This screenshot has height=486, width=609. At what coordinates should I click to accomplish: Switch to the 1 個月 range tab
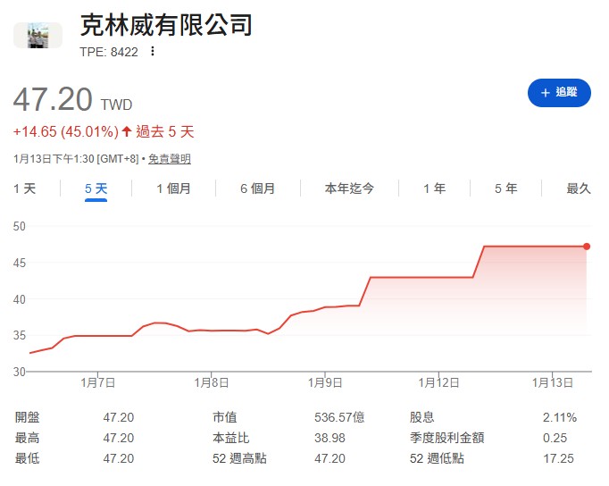[173, 189]
